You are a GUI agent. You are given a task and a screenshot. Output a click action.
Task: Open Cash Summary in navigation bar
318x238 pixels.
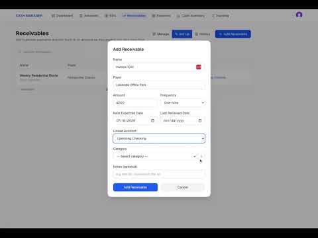pos(191,16)
